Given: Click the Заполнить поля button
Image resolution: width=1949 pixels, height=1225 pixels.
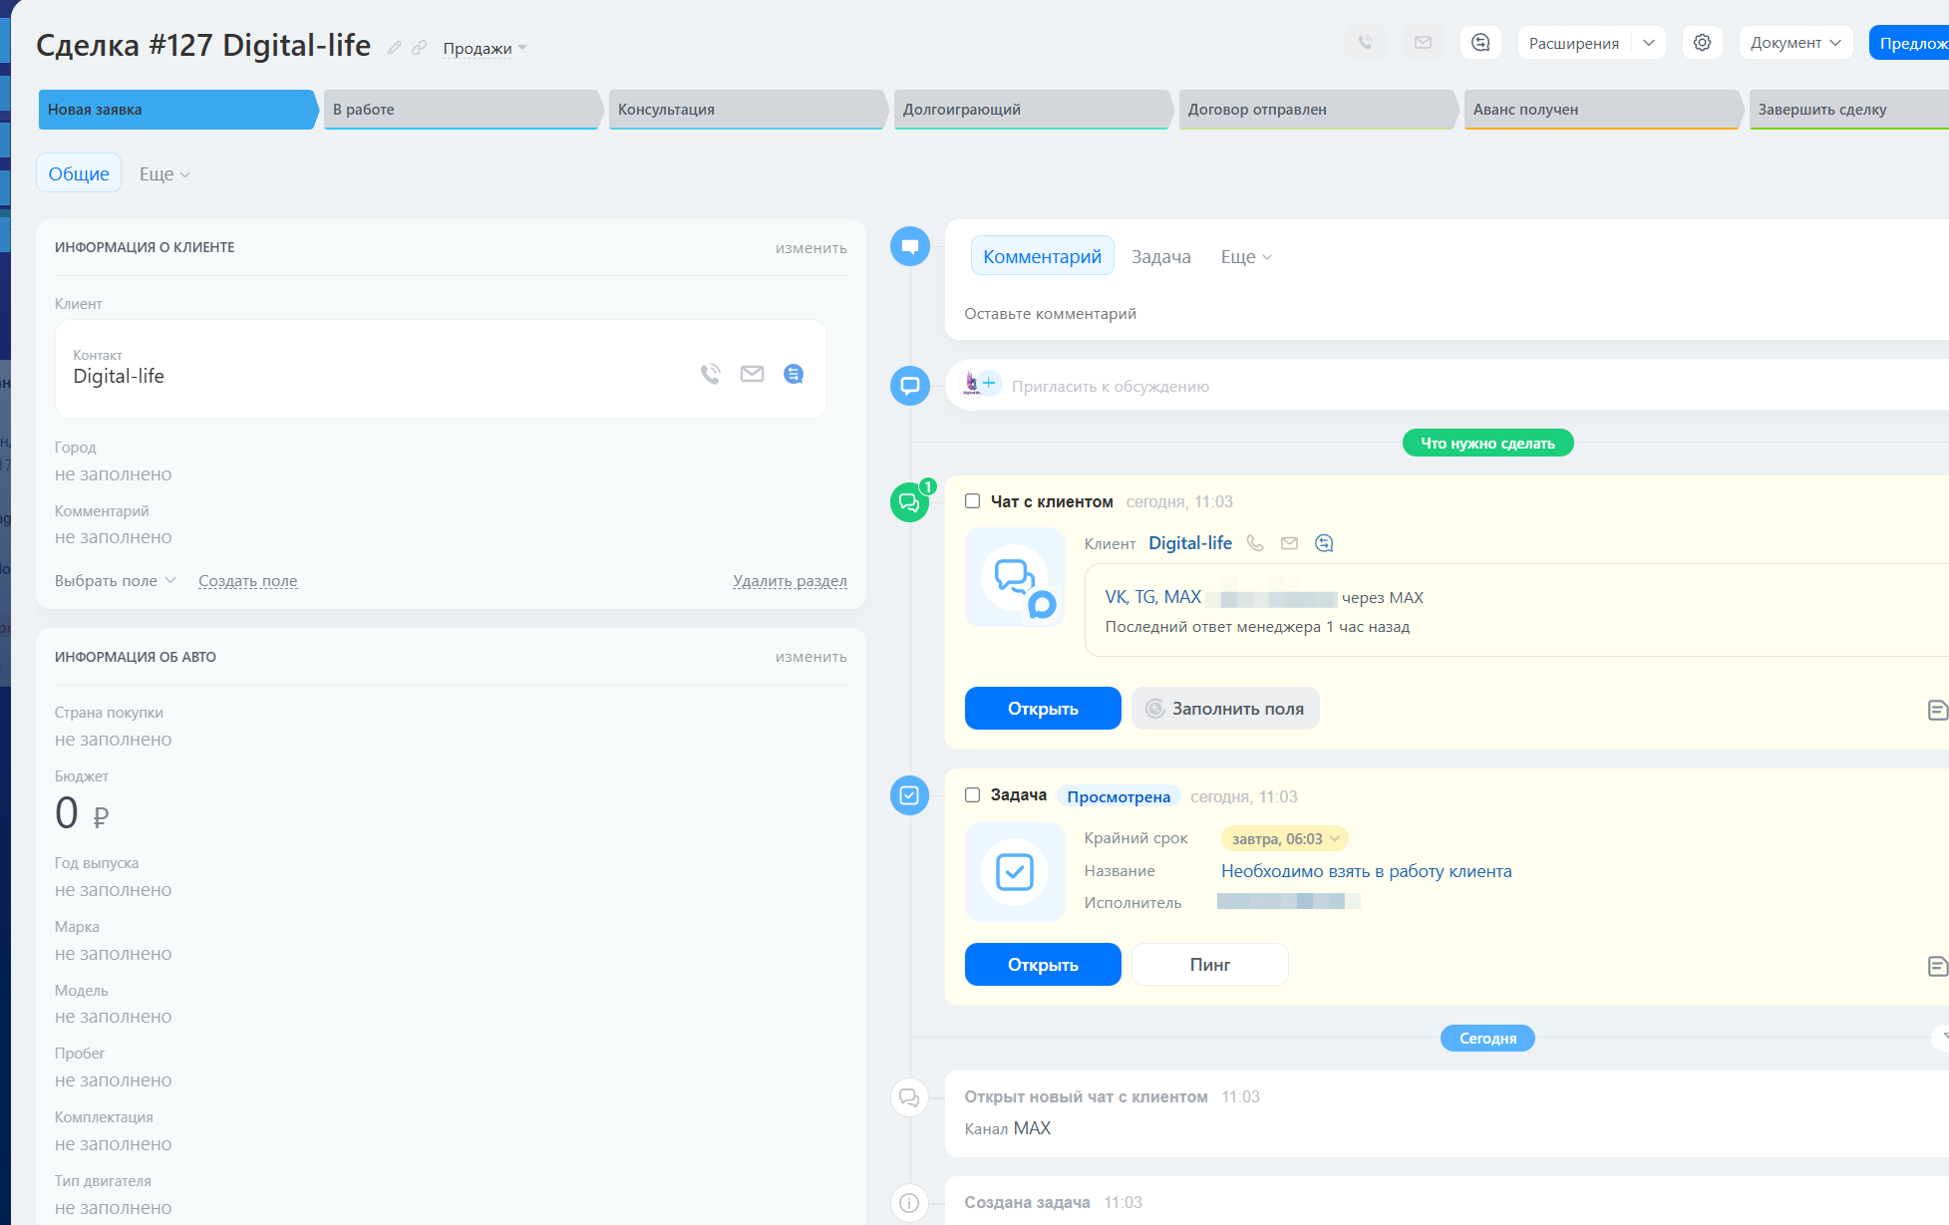Looking at the screenshot, I should [1225, 709].
